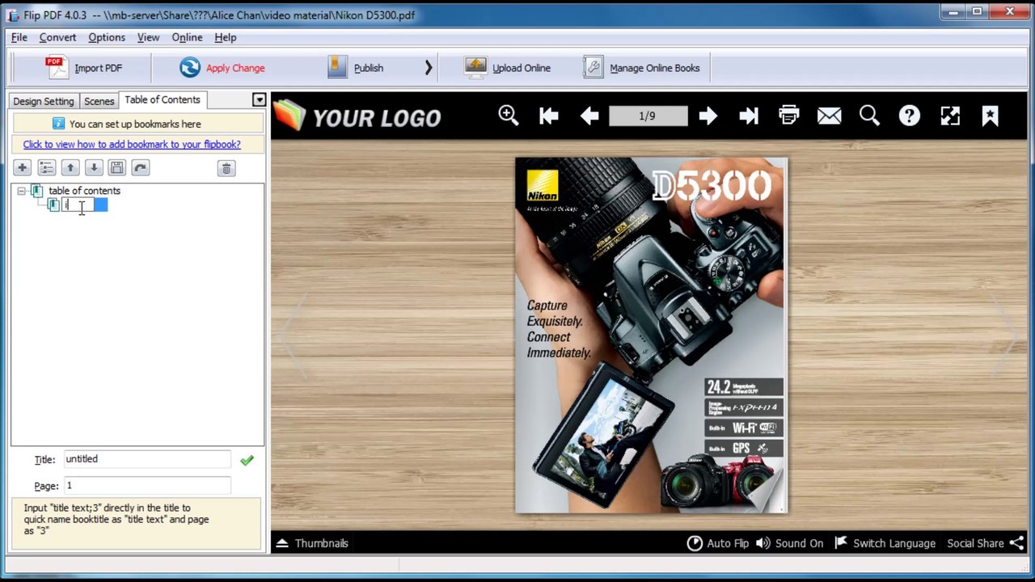1035x582 pixels.
Task: Click Switch Language
Action: point(885,543)
